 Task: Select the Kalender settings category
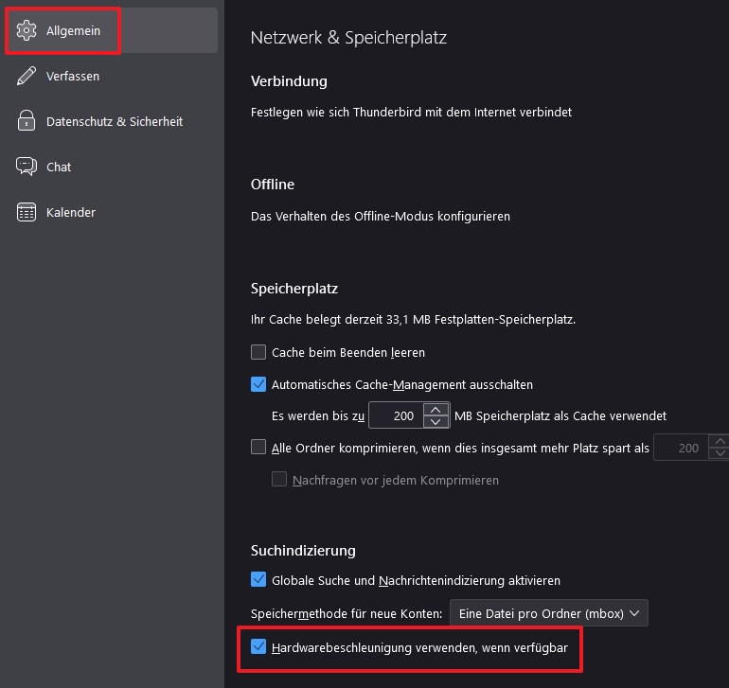[x=71, y=212]
